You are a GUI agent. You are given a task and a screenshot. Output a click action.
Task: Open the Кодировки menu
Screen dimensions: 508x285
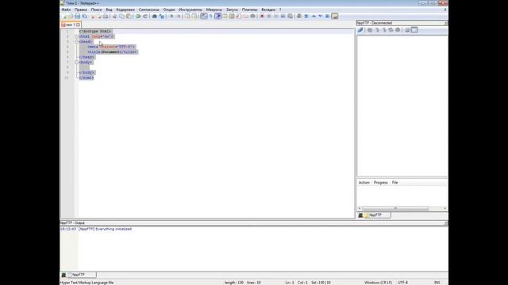125,9
